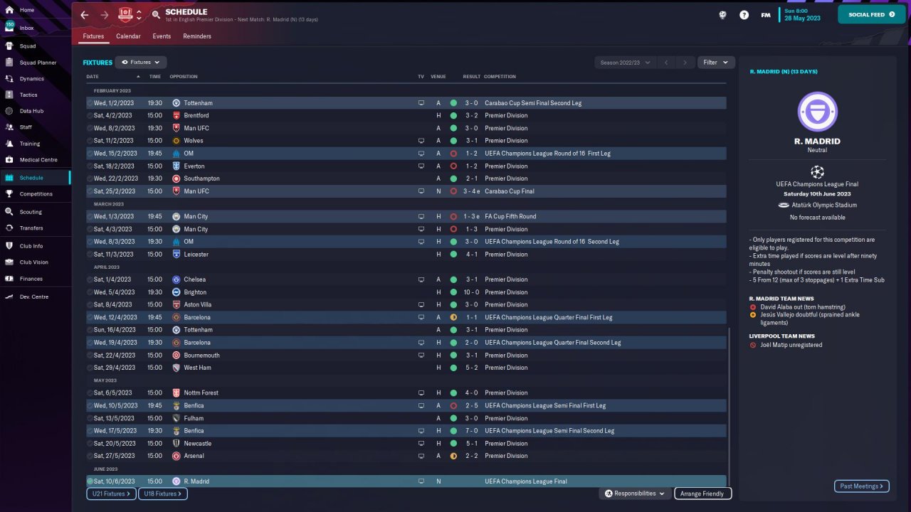Open the Fixtures view dropdown with eye icon
This screenshot has height=512, width=911.
141,63
